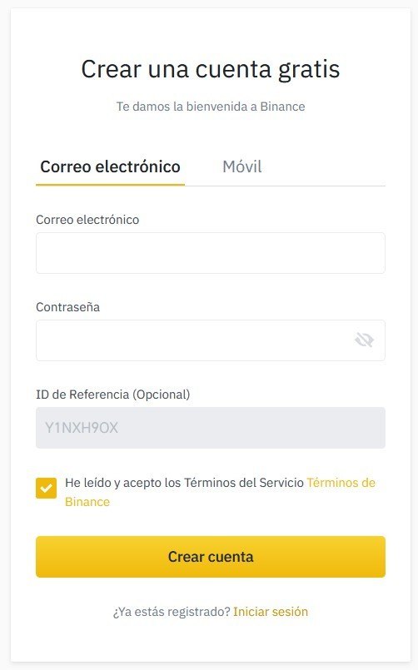Image resolution: width=418 pixels, height=670 pixels.
Task: Switch to the Móvil tab
Action: point(242,166)
